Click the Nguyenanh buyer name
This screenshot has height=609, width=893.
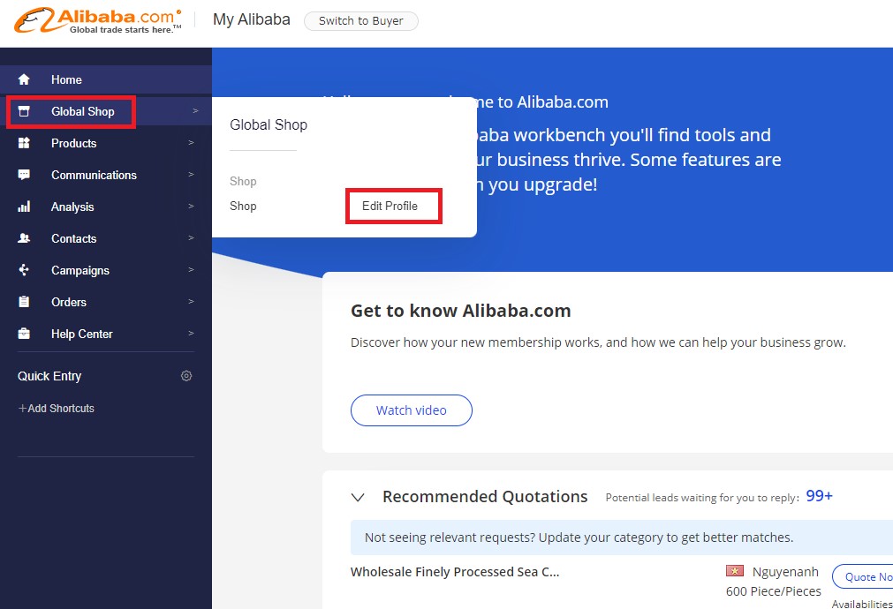785,571
